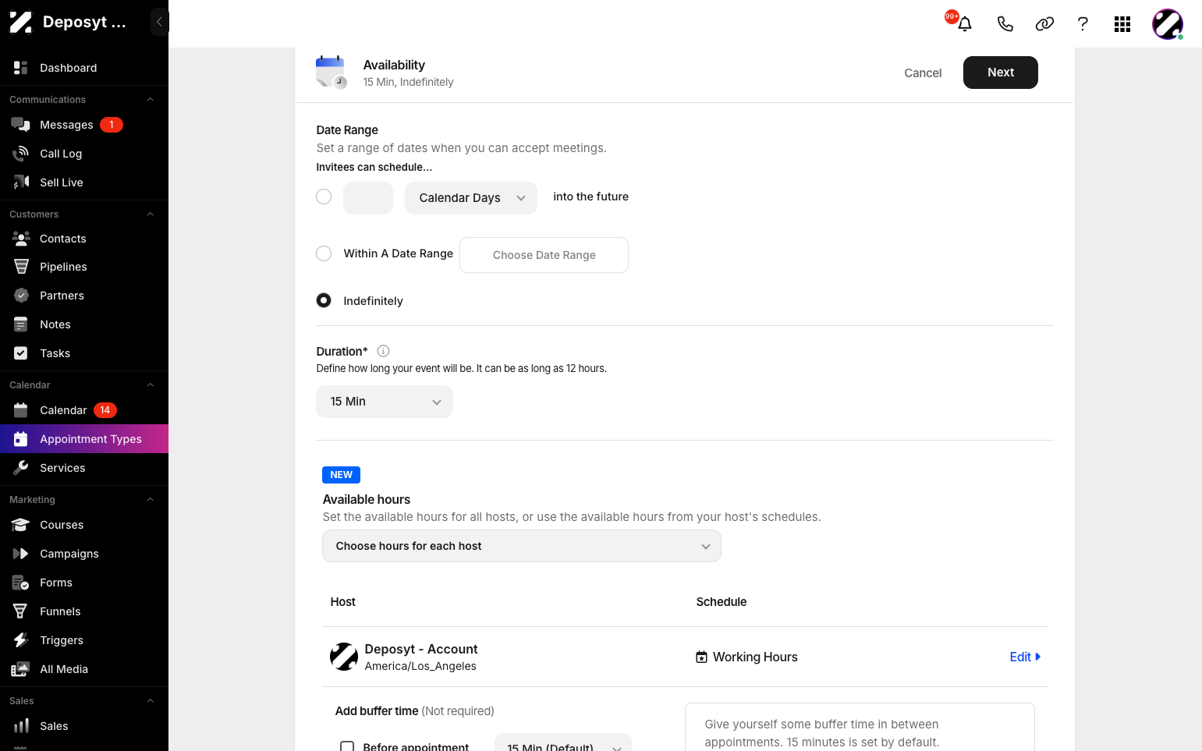Image resolution: width=1202 pixels, height=751 pixels.
Task: Click the Notes sidebar icon
Action: coord(21,324)
